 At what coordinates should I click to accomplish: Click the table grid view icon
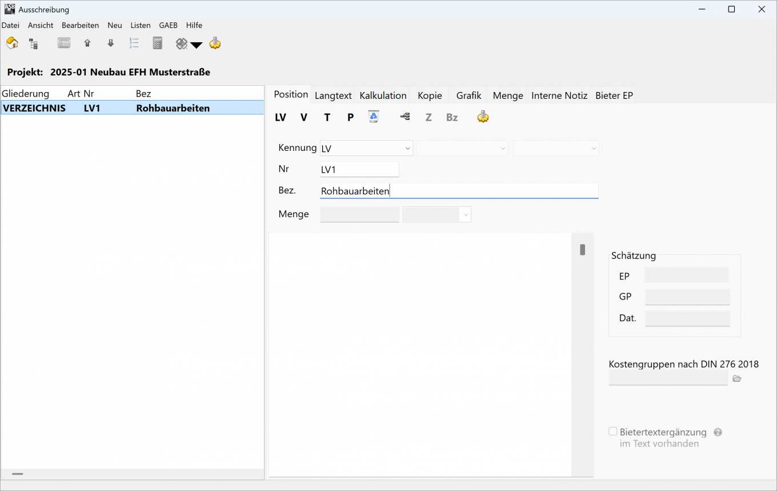pyautogui.click(x=64, y=43)
